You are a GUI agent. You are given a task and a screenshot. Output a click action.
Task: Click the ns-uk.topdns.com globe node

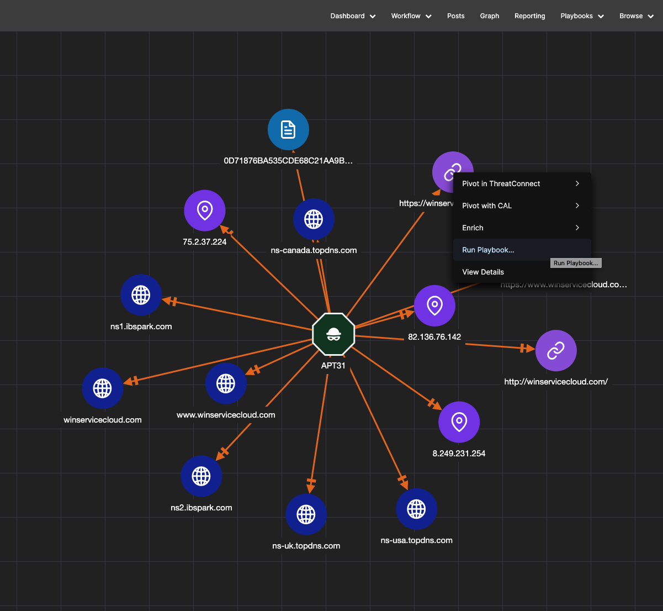(306, 514)
